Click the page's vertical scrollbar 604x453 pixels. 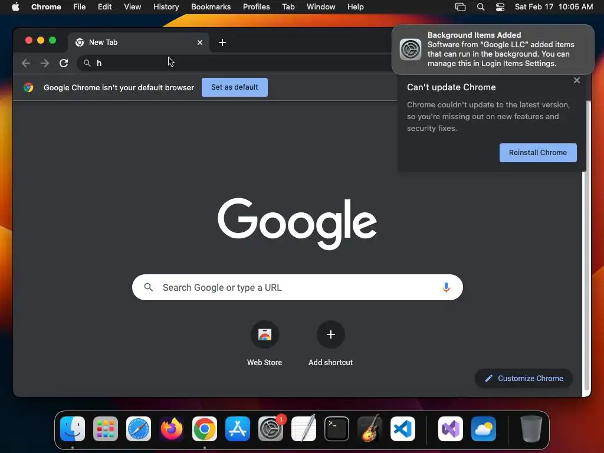coord(587,247)
